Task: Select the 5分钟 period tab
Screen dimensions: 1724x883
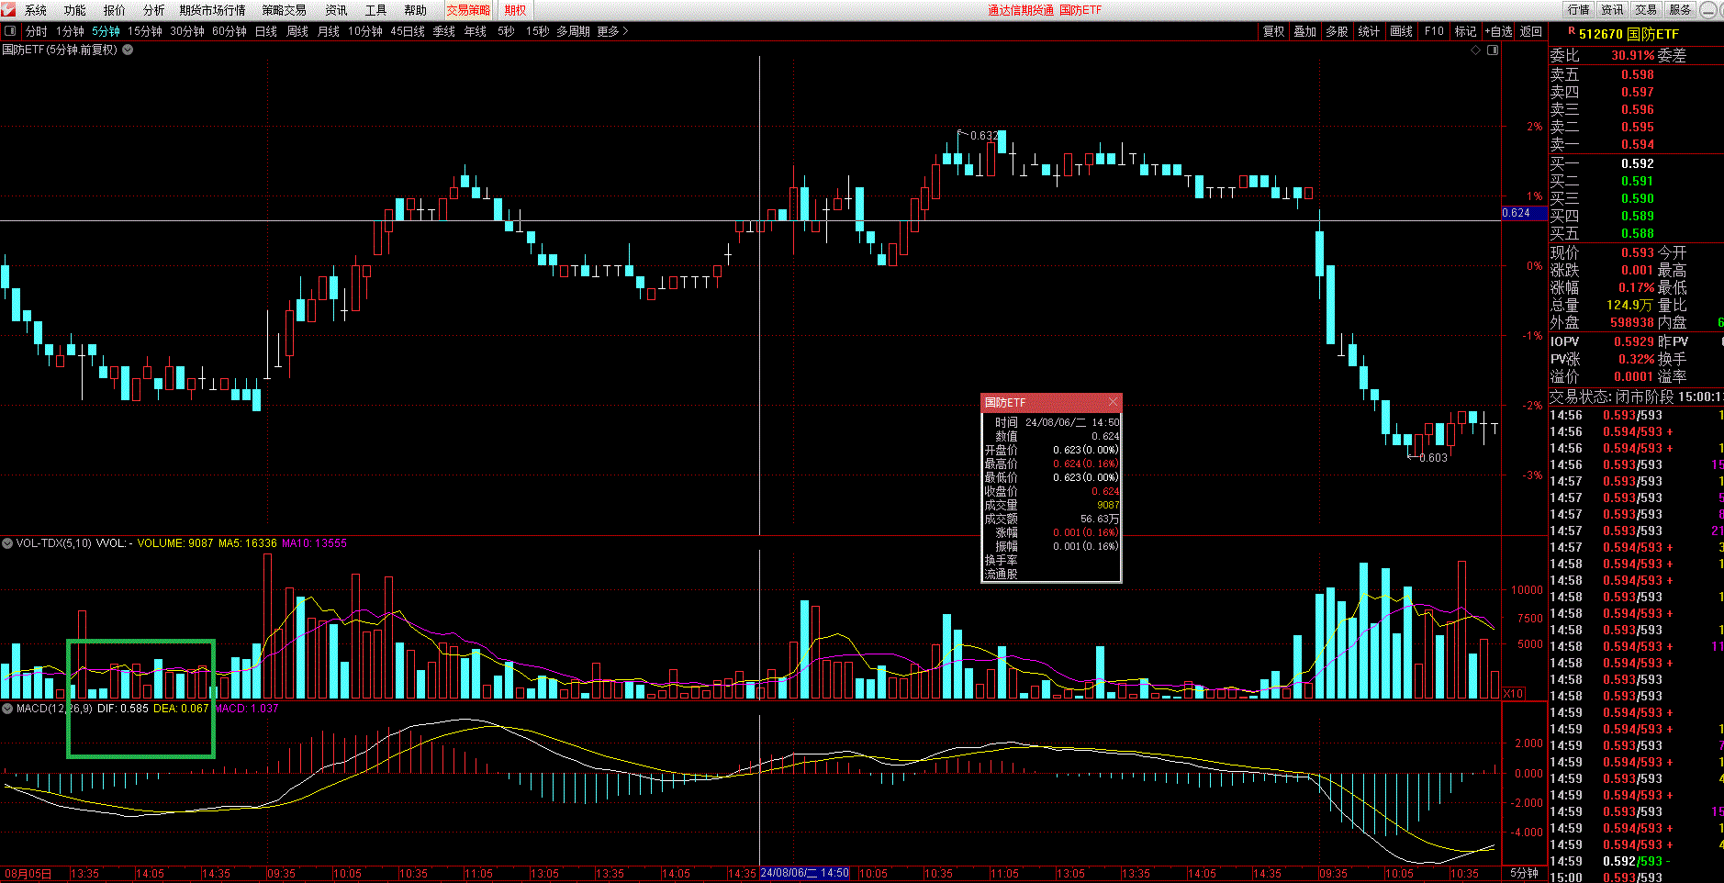Action: tap(106, 31)
